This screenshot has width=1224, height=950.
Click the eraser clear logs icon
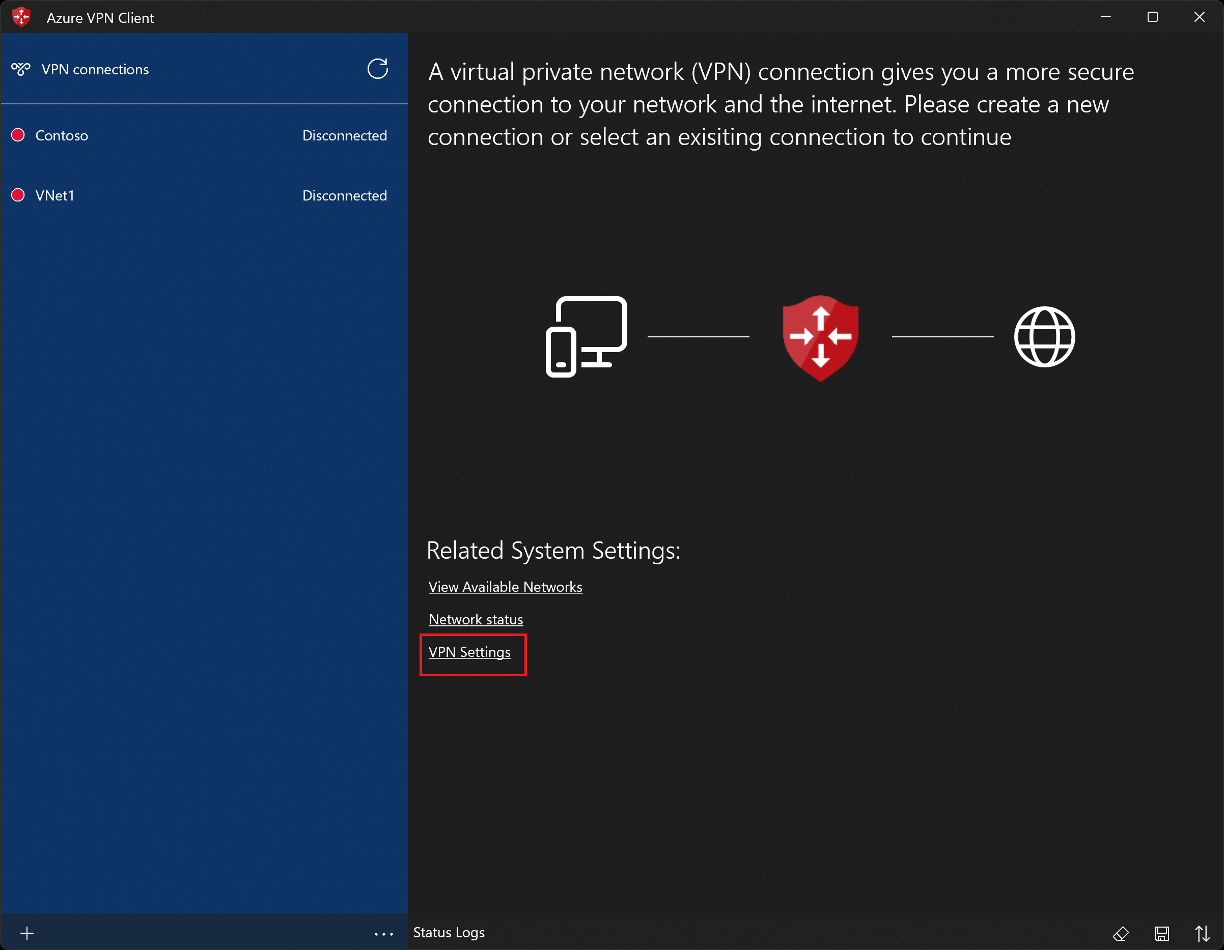point(1120,933)
